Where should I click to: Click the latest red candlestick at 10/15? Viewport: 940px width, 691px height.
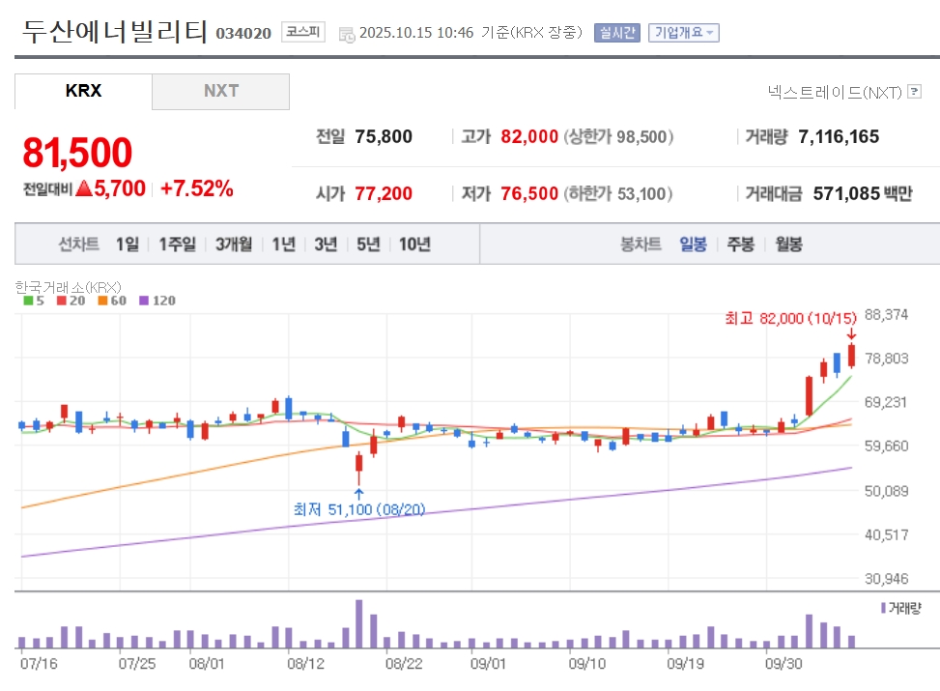851,355
